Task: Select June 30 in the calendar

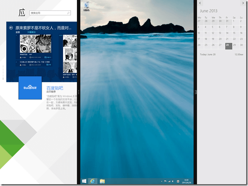Action: click(x=243, y=46)
